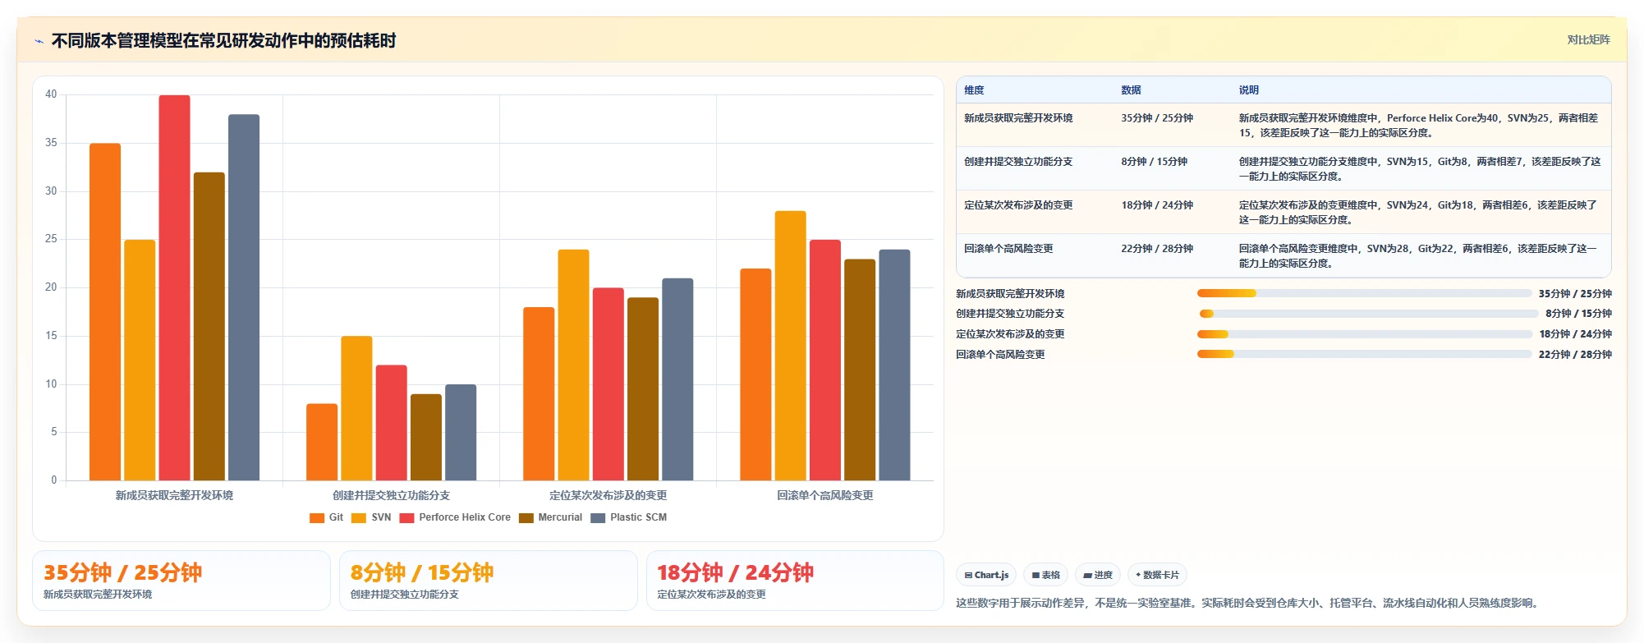Toggle the Mercurial legend entry
The height and width of the screenshot is (643, 1644).
(550, 517)
